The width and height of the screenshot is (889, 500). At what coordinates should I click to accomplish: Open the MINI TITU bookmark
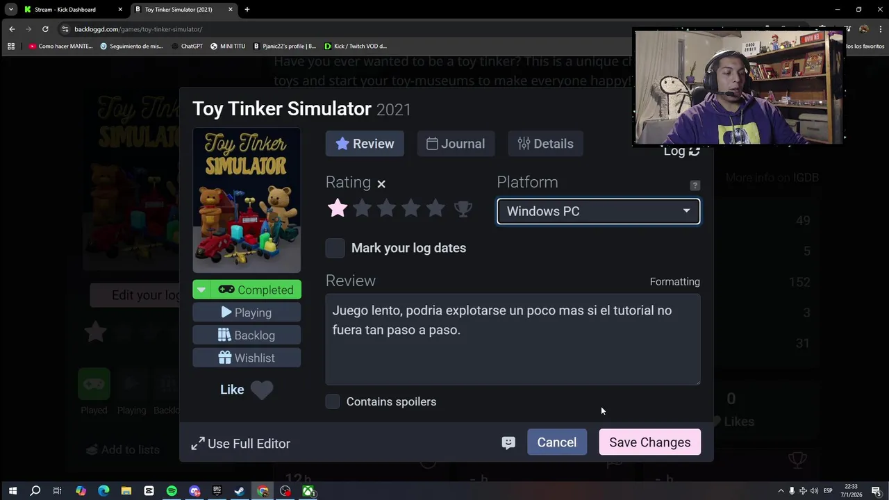(x=228, y=46)
